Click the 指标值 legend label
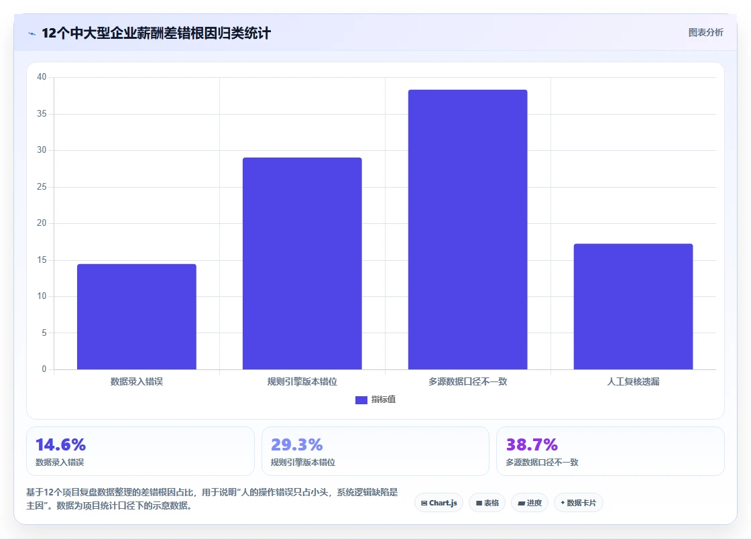This screenshot has height=539, width=751. (383, 400)
